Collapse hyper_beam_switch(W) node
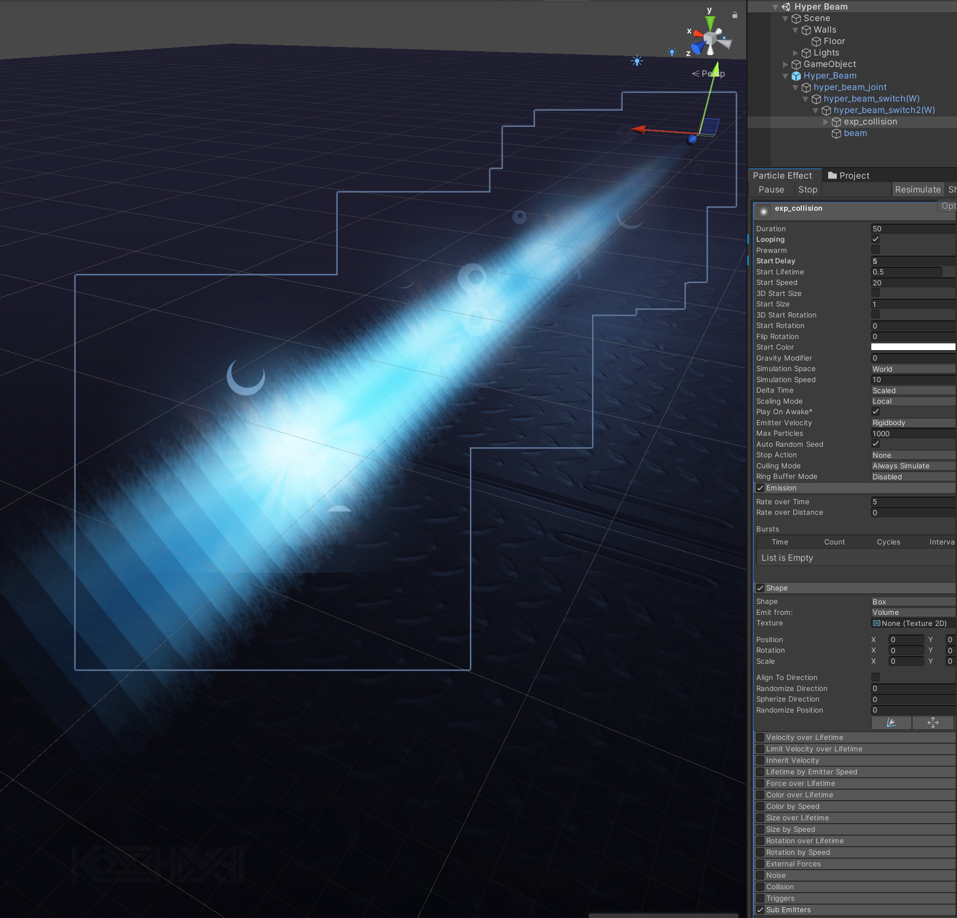 805,99
